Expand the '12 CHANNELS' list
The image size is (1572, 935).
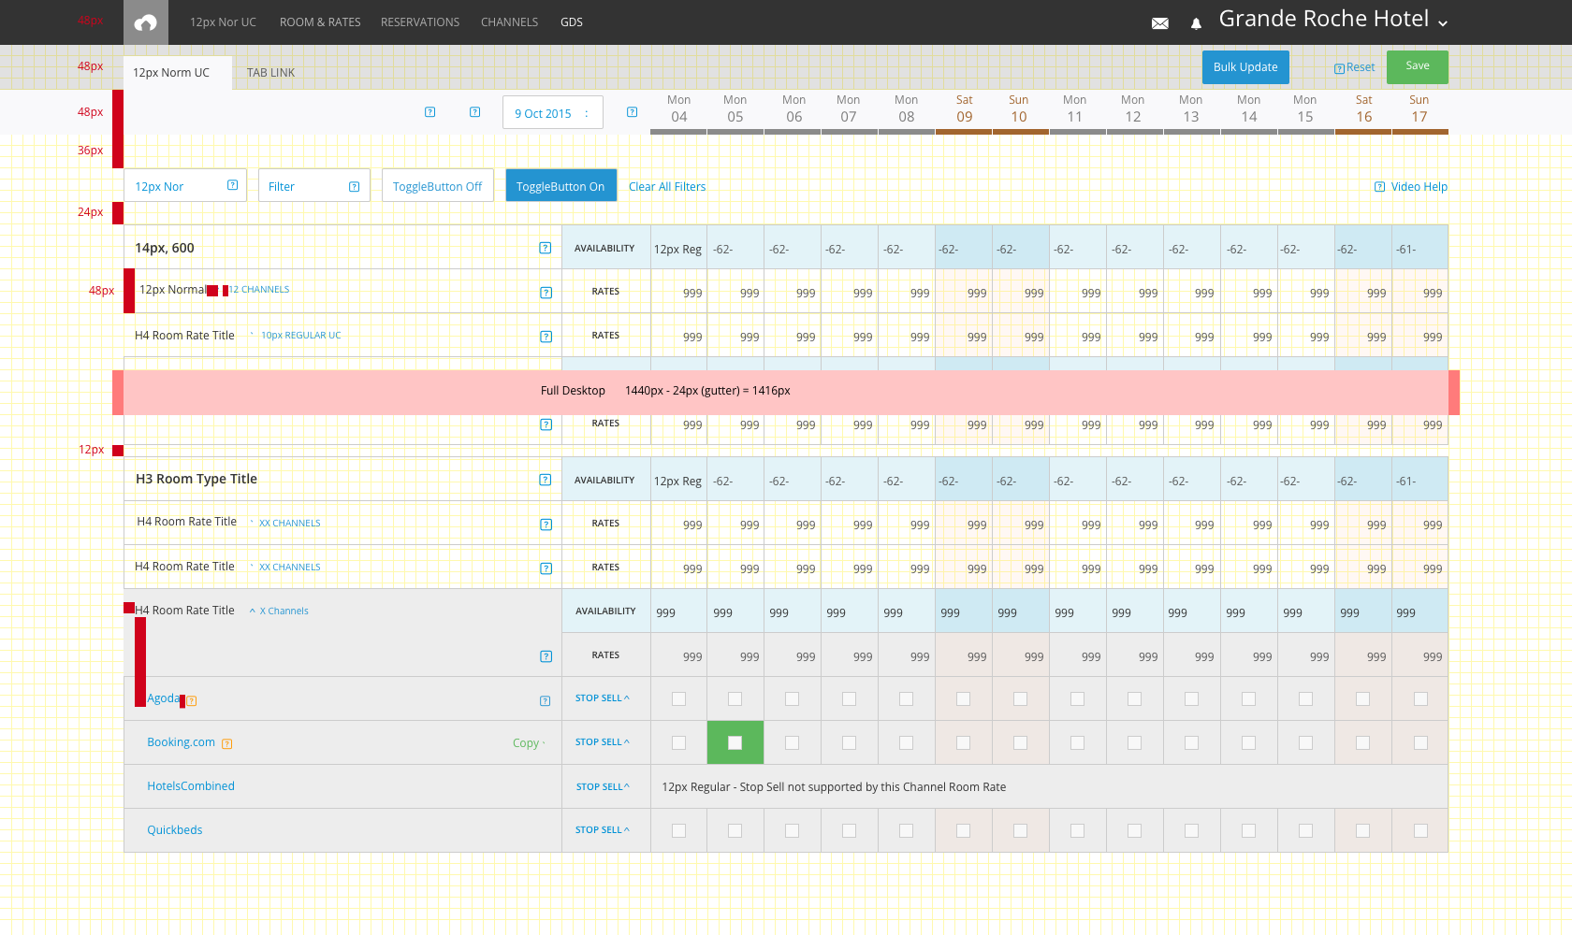tap(259, 290)
